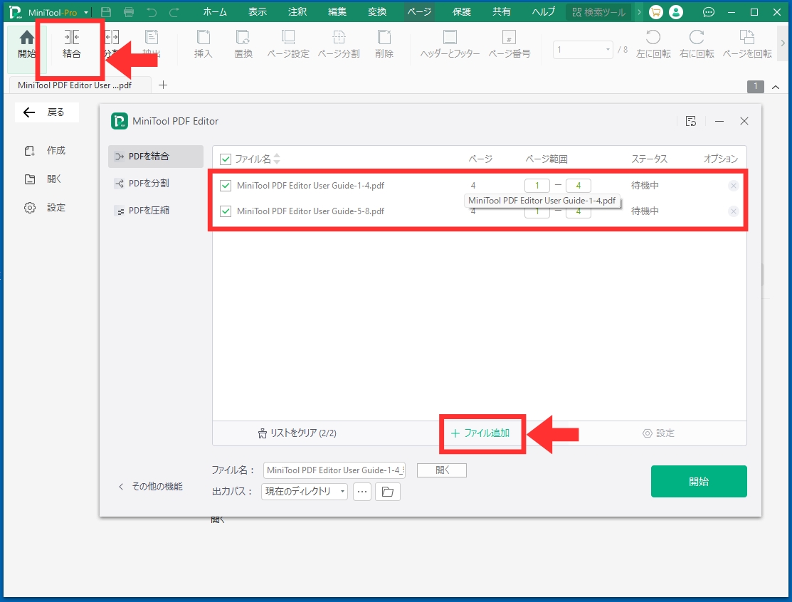Click リストをクリア (2/2)
792x602 pixels.
[x=297, y=433]
